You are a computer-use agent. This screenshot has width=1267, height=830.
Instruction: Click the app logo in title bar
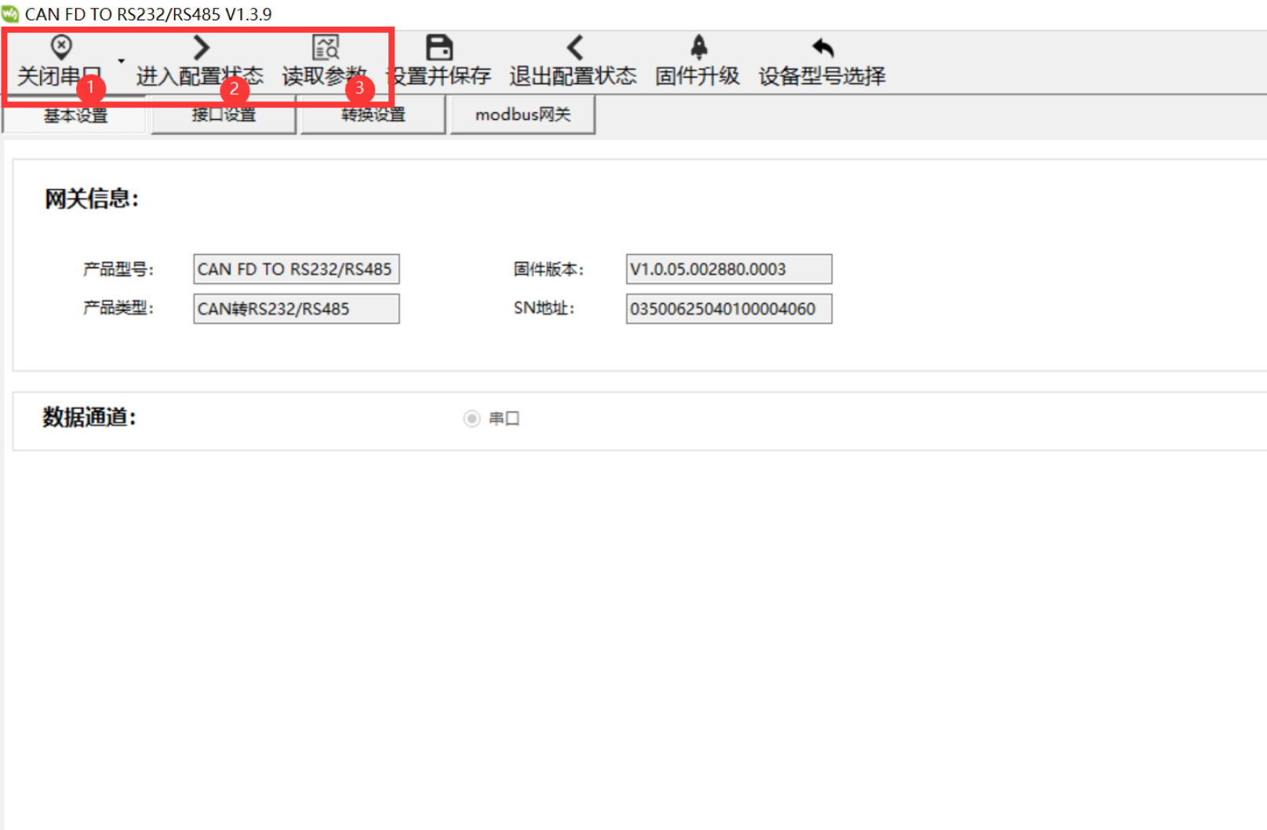tap(10, 14)
